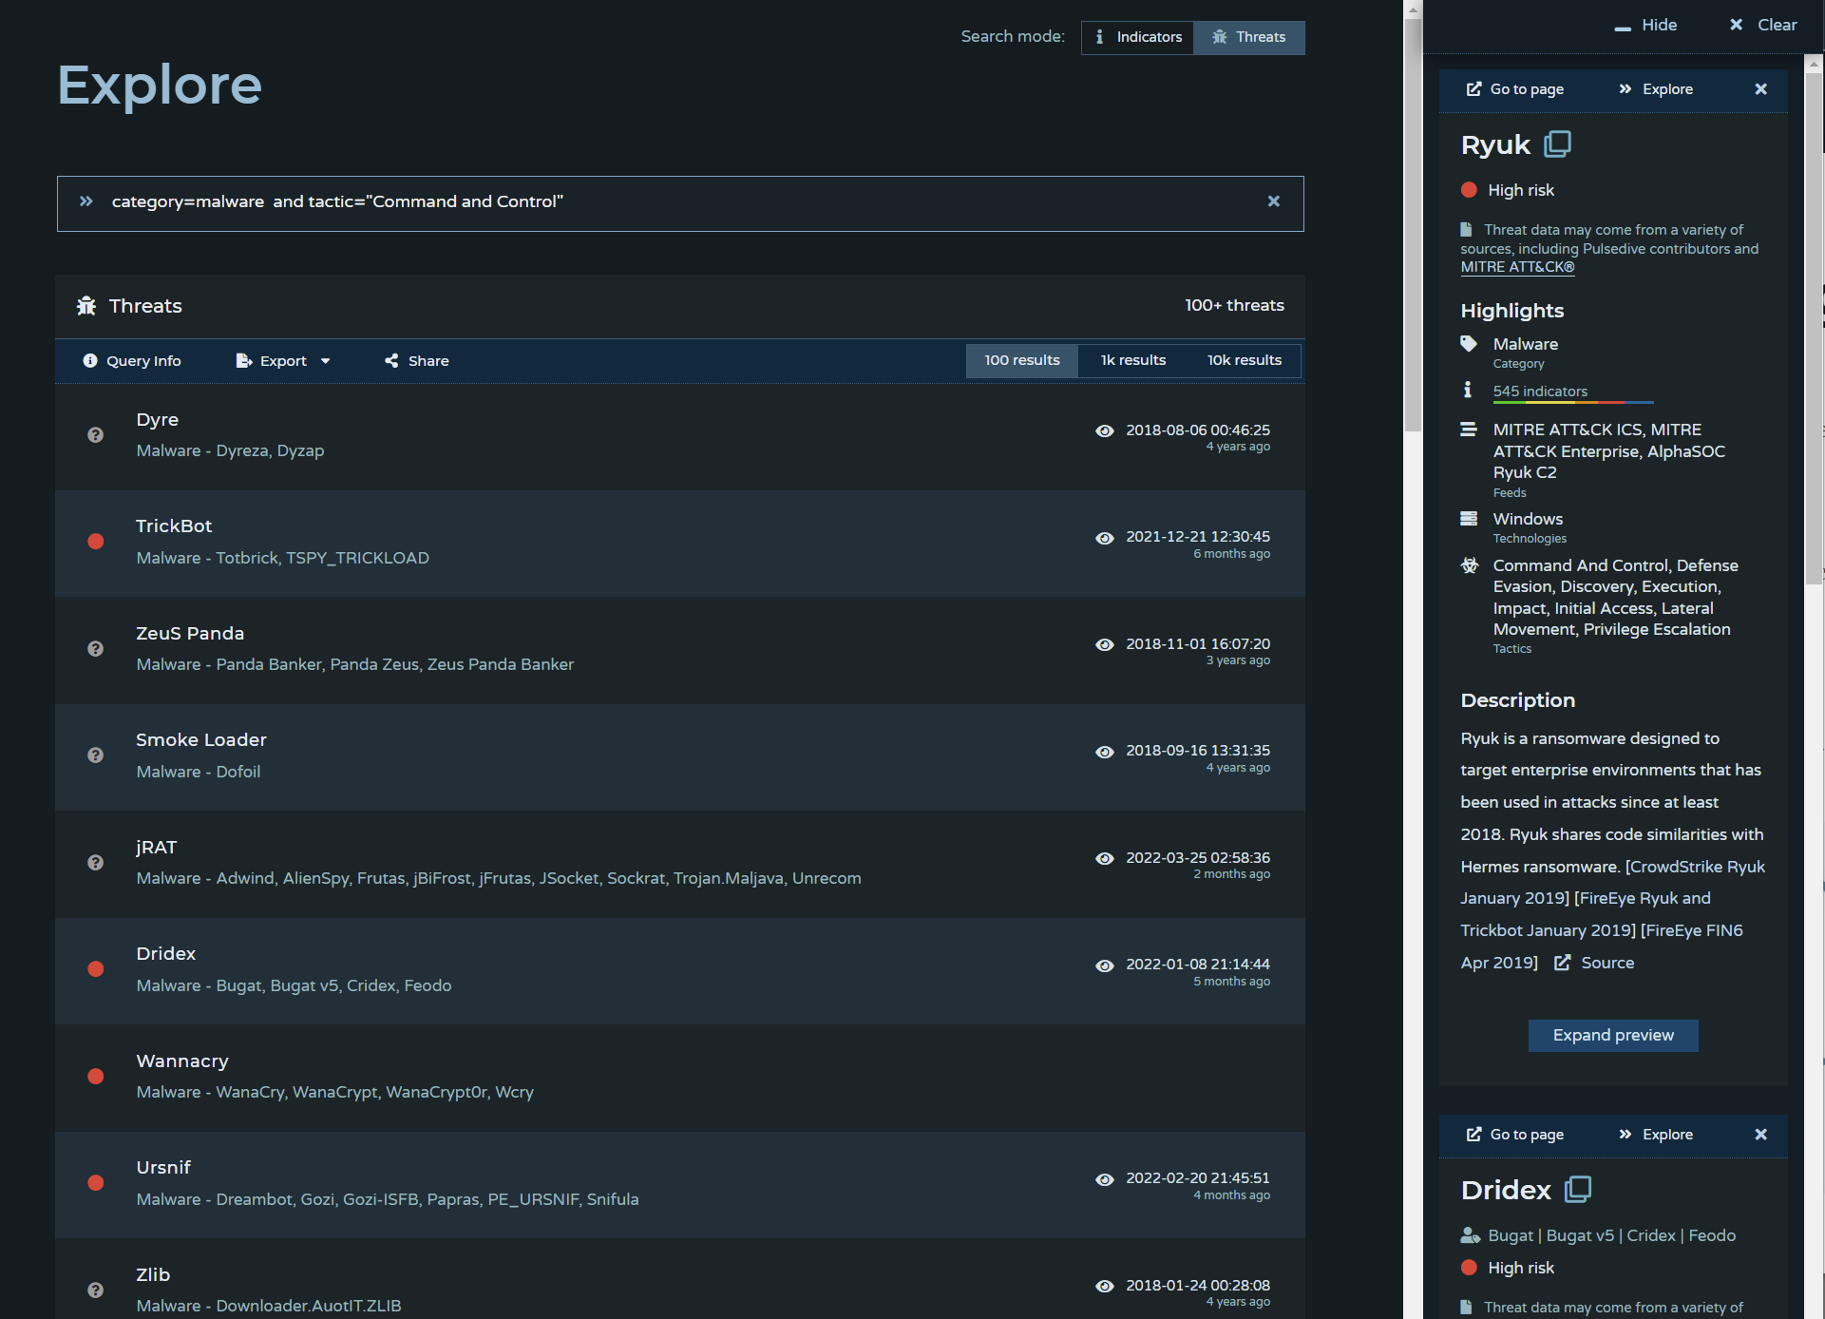Click the unknown-risk icon next to Dyre
Image resolution: width=1825 pixels, height=1319 pixels.
(x=95, y=435)
